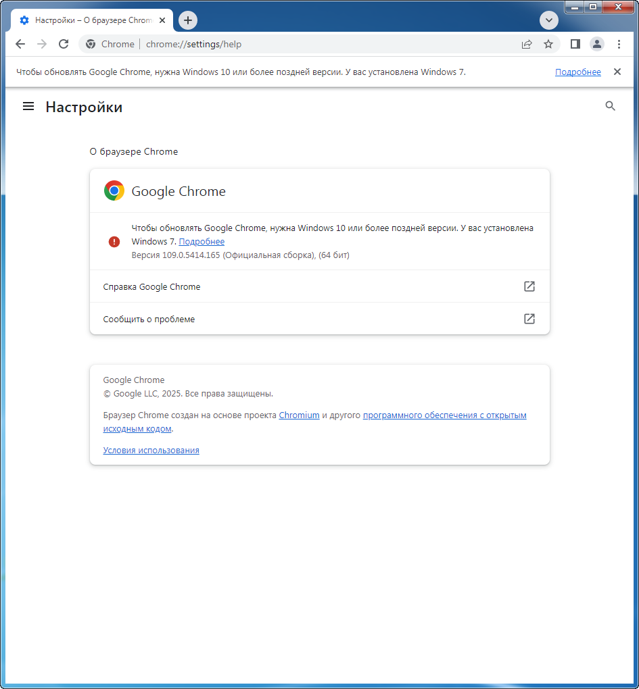Open the Chromium project link
Viewport: 639px width, 689px height.
[299, 415]
